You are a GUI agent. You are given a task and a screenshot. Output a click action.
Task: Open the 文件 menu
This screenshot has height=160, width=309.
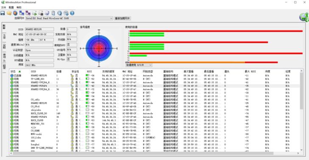[x=3, y=8]
